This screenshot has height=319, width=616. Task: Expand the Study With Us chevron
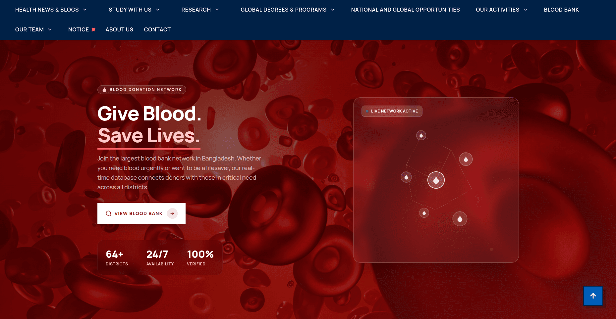pyautogui.click(x=158, y=10)
